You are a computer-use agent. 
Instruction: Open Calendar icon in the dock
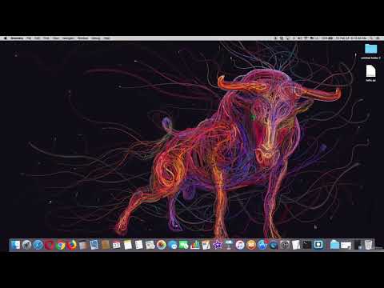(x=117, y=245)
